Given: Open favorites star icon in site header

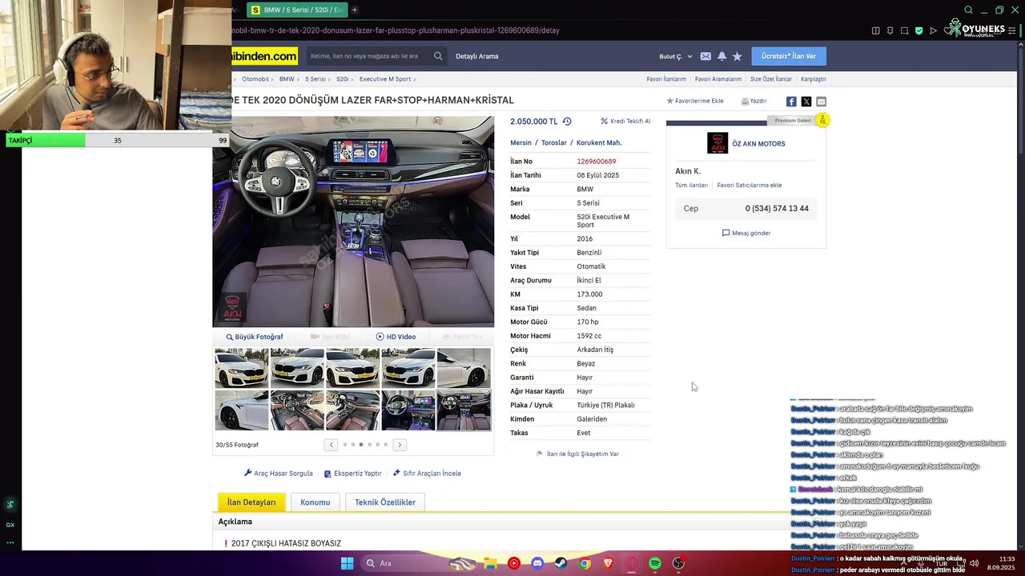Looking at the screenshot, I should coord(737,56).
